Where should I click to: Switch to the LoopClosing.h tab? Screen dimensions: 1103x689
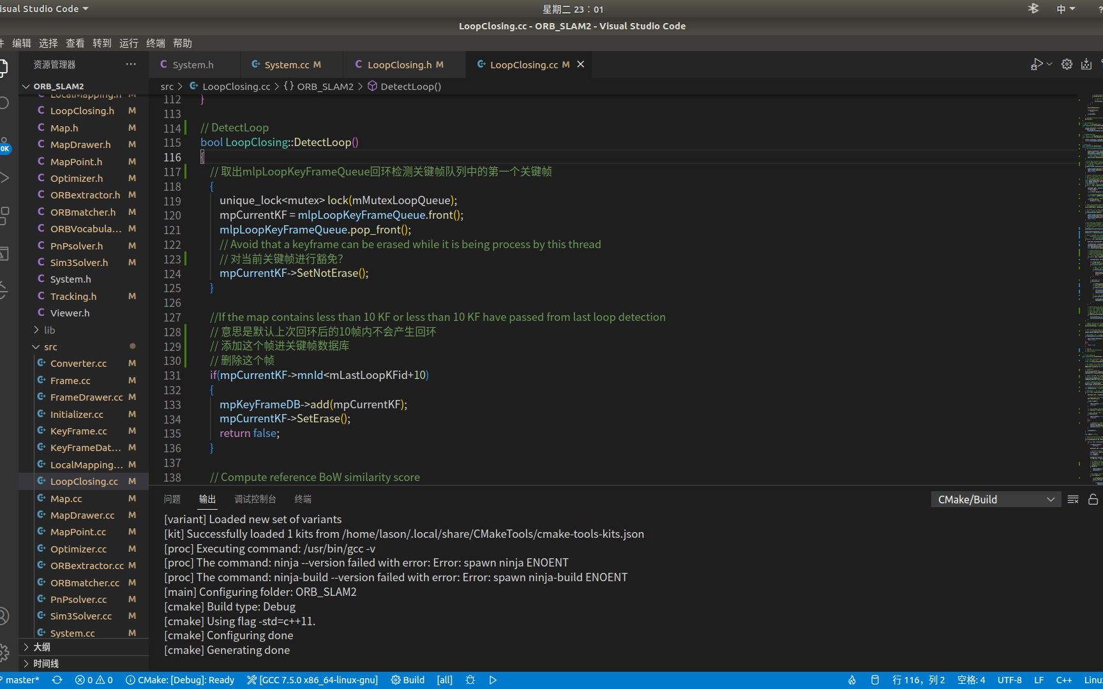(x=405, y=64)
